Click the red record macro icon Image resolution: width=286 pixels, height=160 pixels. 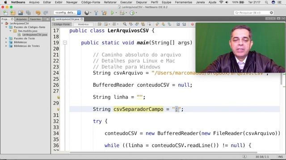click(192, 24)
